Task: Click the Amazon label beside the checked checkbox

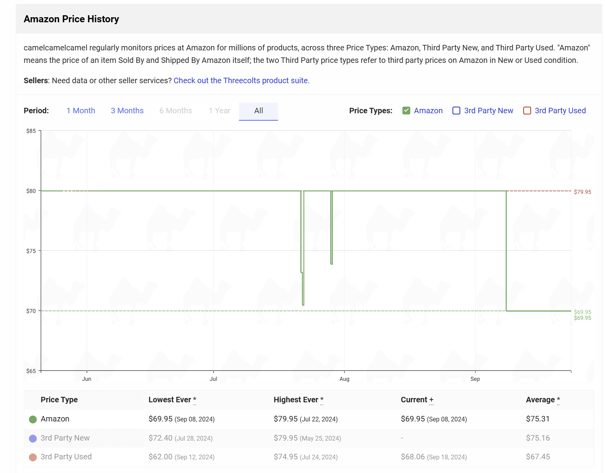Action: click(428, 111)
